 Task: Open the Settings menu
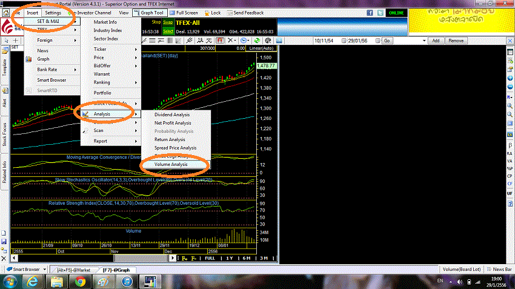(53, 13)
